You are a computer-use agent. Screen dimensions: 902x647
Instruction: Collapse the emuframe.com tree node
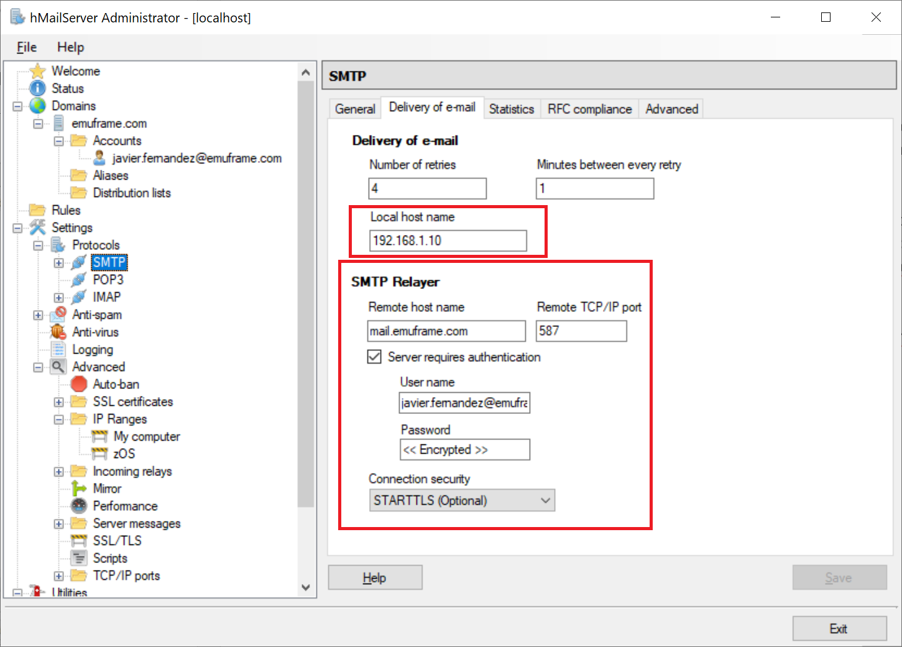38,124
